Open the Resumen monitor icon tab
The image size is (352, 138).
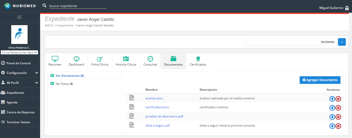click(x=55, y=59)
